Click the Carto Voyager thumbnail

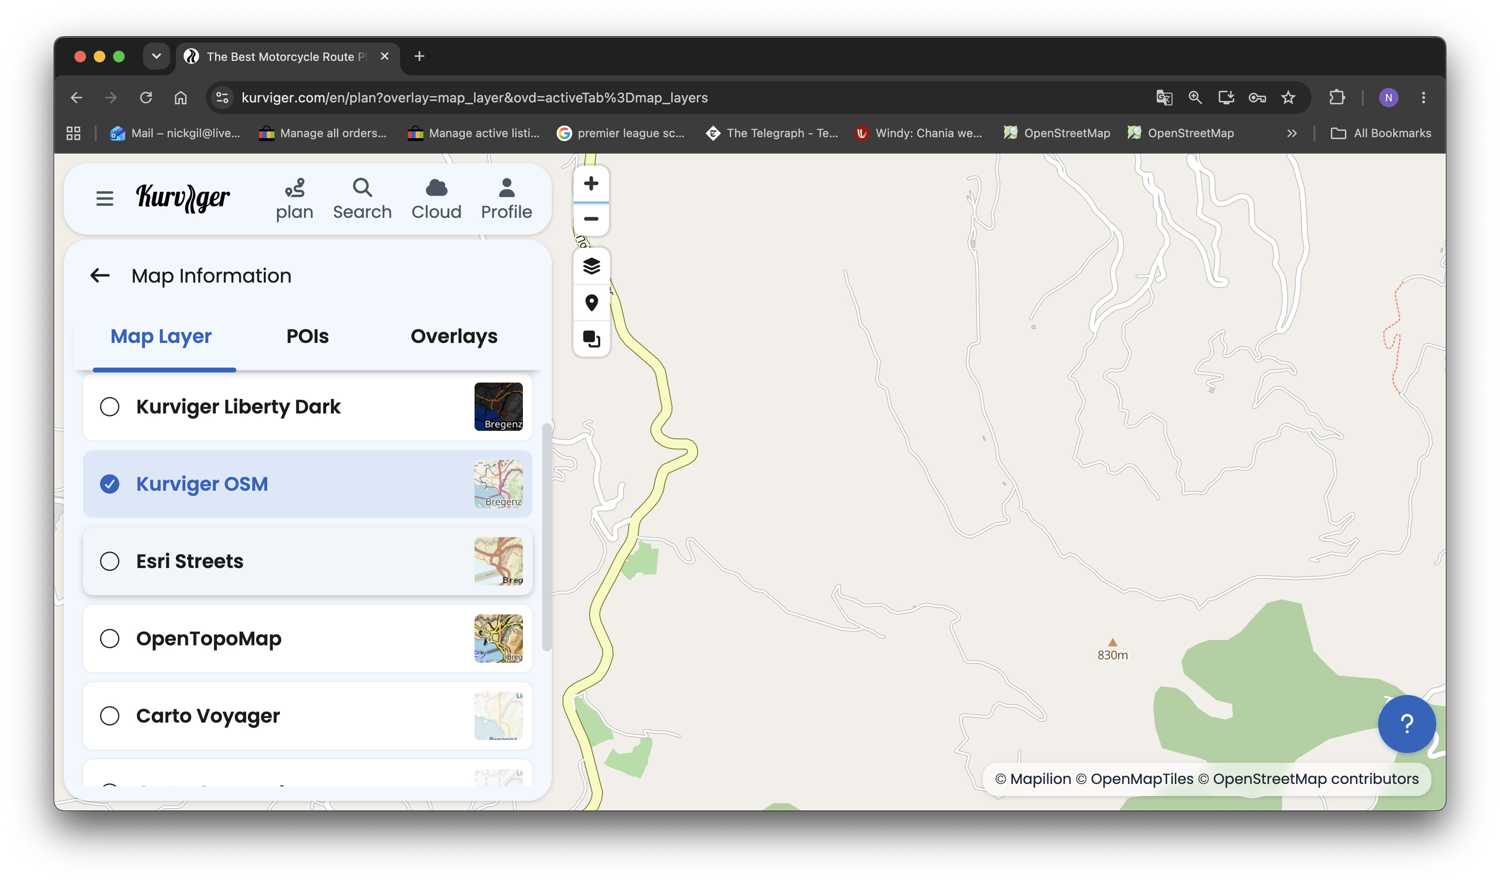pyautogui.click(x=499, y=716)
